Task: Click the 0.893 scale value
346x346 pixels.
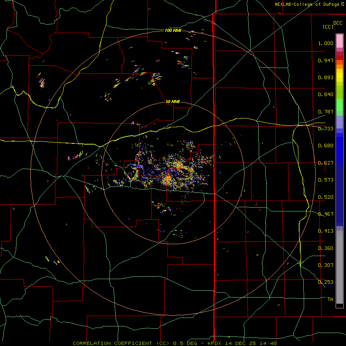Action: click(x=326, y=77)
